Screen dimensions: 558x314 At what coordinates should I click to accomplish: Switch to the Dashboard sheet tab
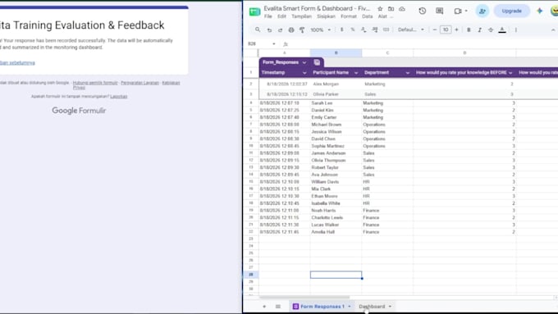(372, 307)
